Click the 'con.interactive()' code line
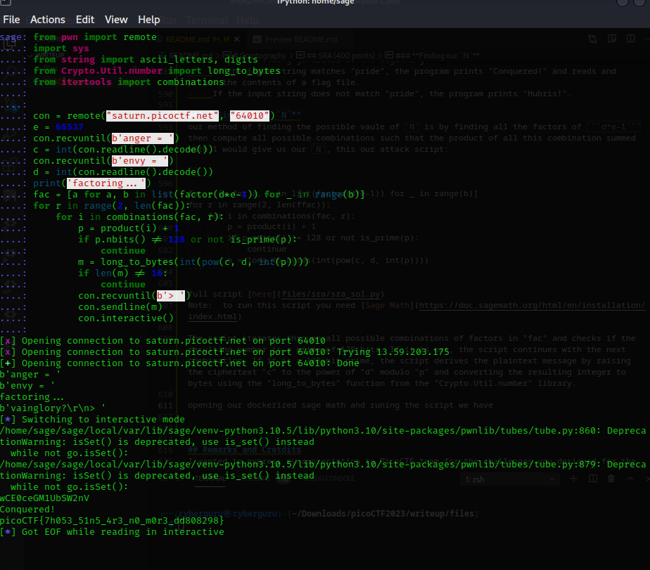 tap(126, 318)
